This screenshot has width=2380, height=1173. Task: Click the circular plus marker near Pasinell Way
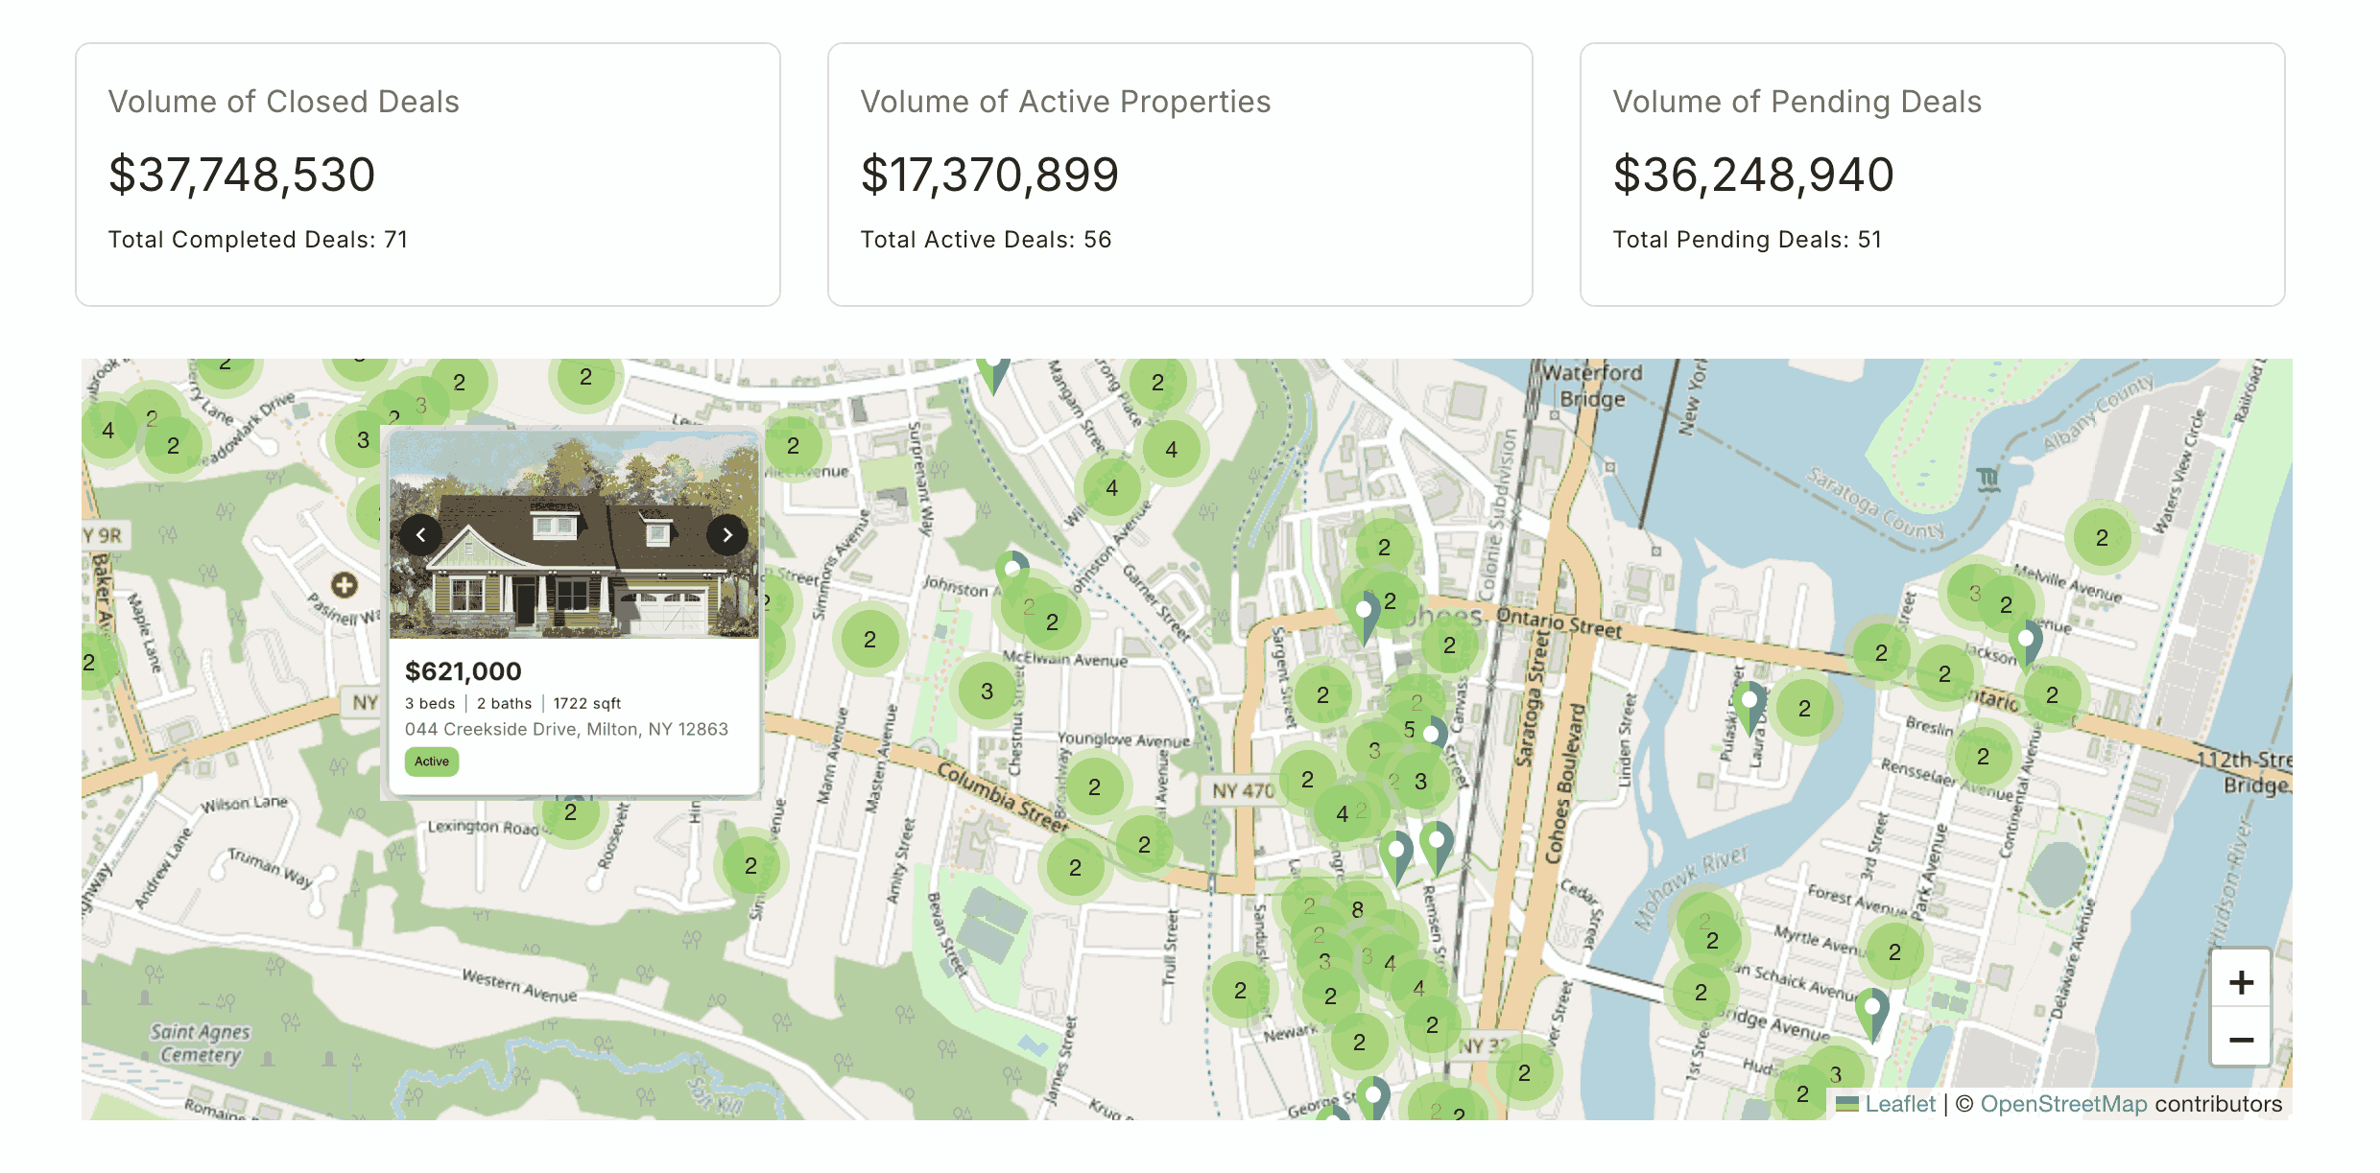click(x=344, y=583)
